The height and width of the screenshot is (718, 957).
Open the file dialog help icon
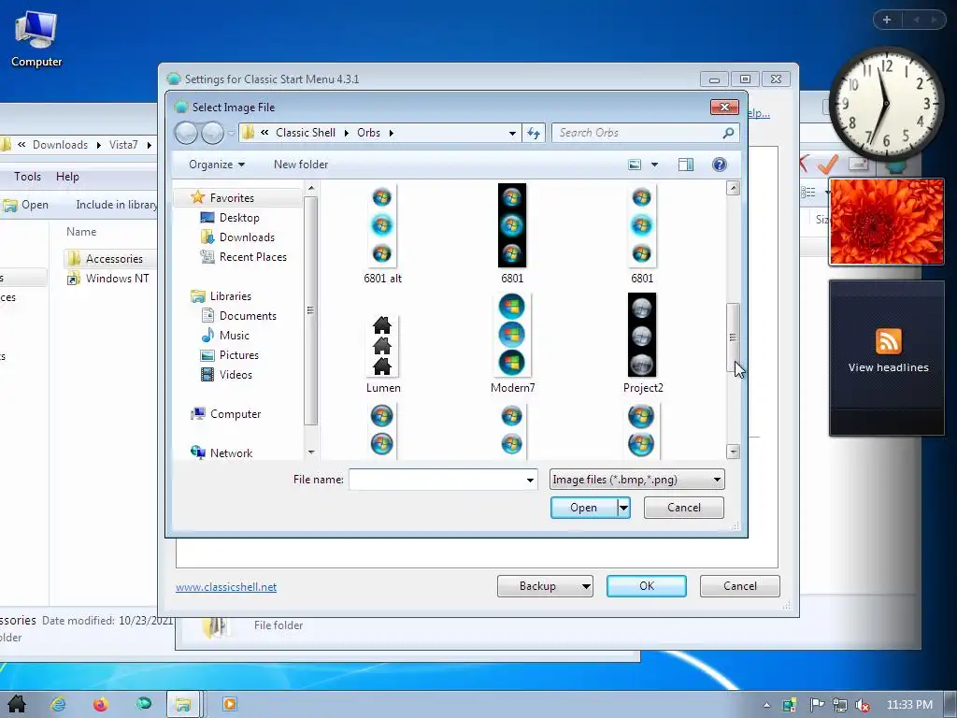720,165
